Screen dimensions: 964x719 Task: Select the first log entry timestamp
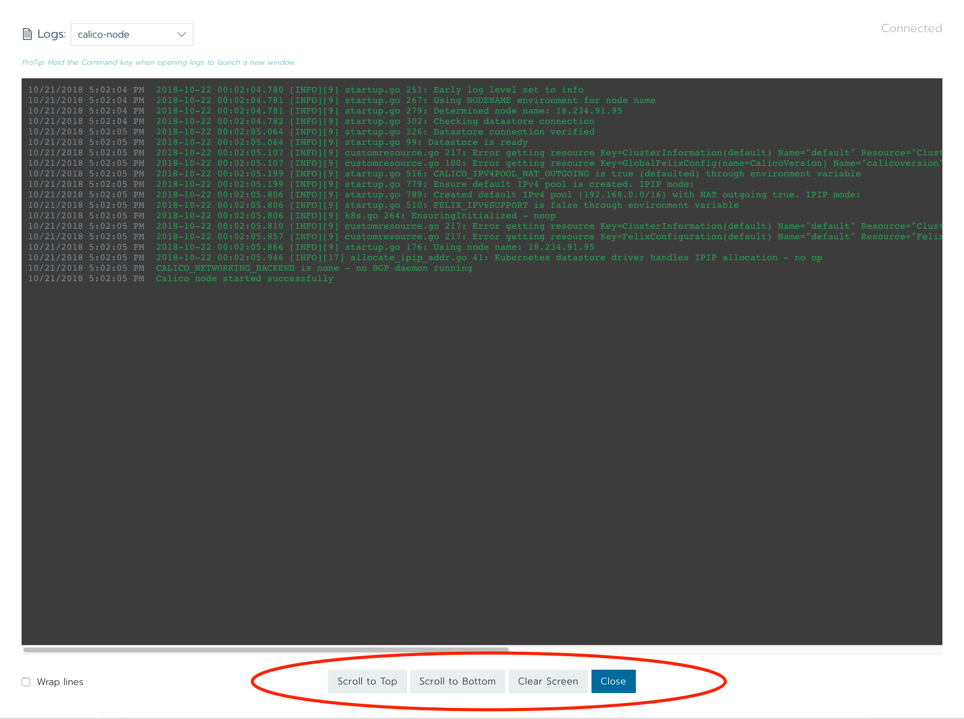click(x=85, y=89)
